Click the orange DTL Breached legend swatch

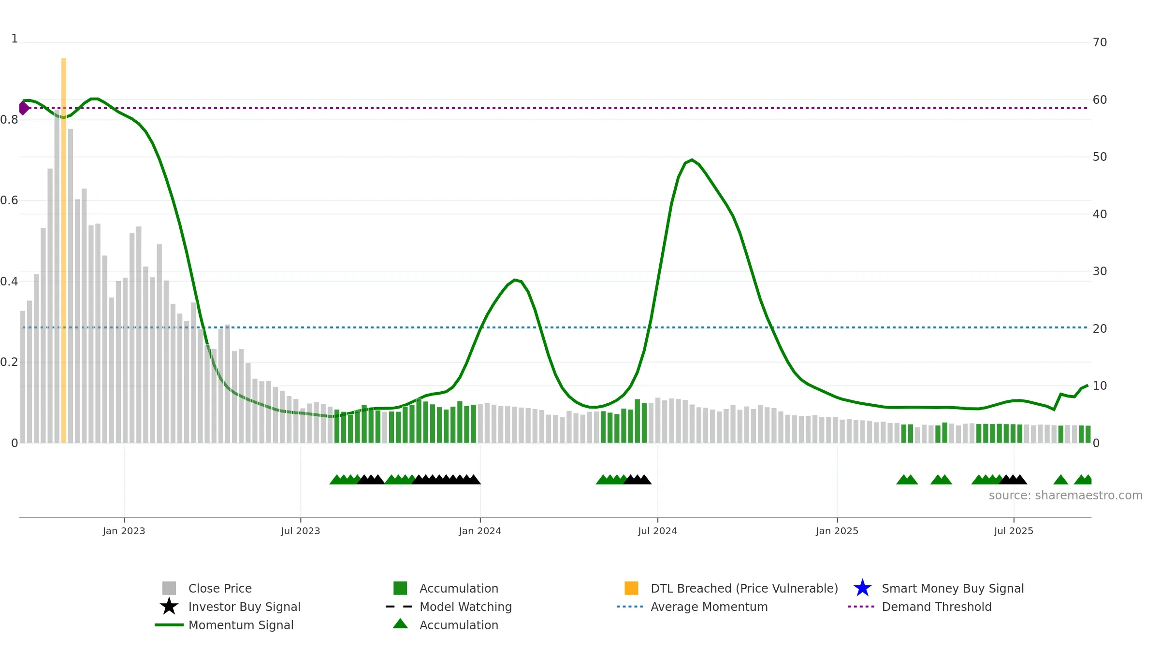(631, 588)
